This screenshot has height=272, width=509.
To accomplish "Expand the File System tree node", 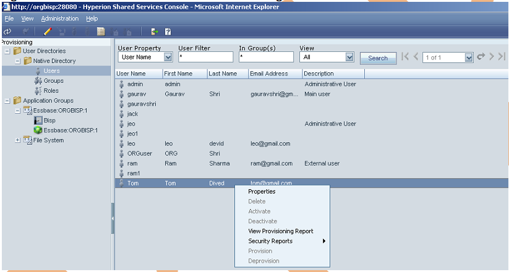I will (17, 140).
